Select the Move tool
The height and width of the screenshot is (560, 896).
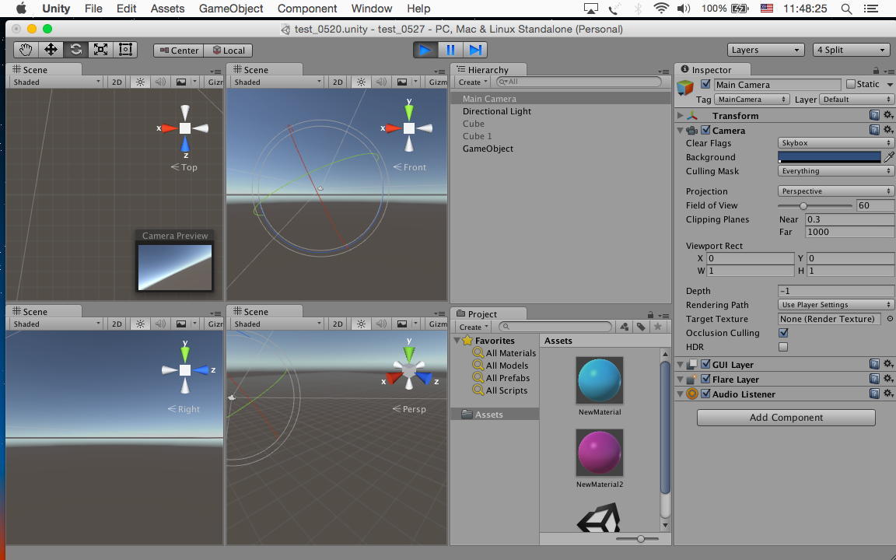[x=51, y=50]
